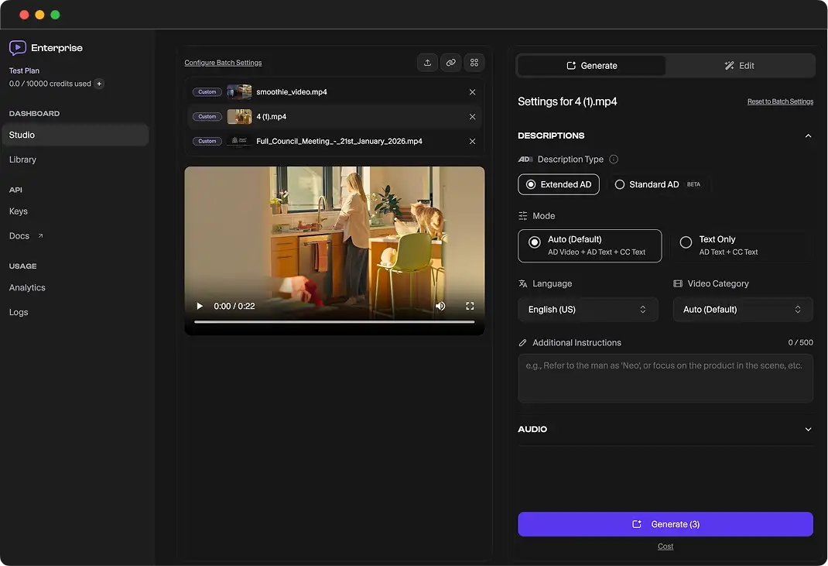Open the Video Category dropdown

(x=742, y=309)
